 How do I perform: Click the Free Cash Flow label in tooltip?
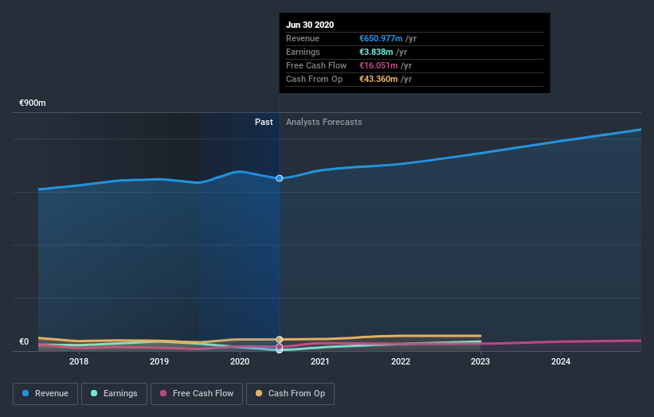pyautogui.click(x=316, y=65)
